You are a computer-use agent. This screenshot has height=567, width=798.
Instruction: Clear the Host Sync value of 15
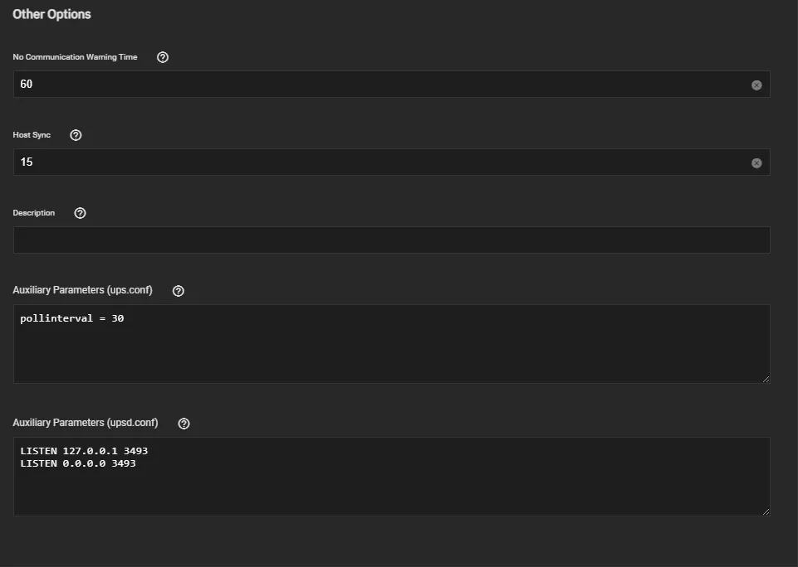pos(756,162)
